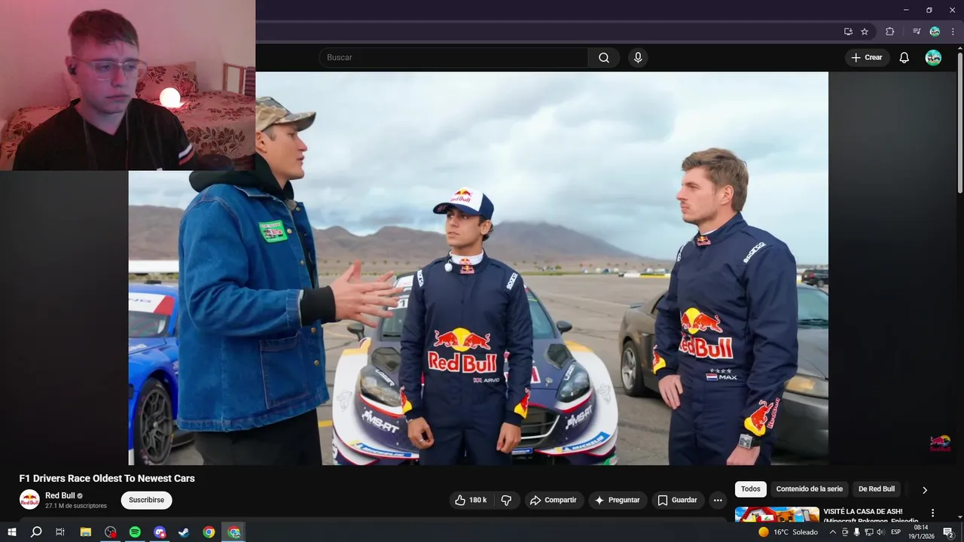Open VISITÉ LA CASA DE ASH video thumbnail
964x542 pixels.
click(777, 514)
